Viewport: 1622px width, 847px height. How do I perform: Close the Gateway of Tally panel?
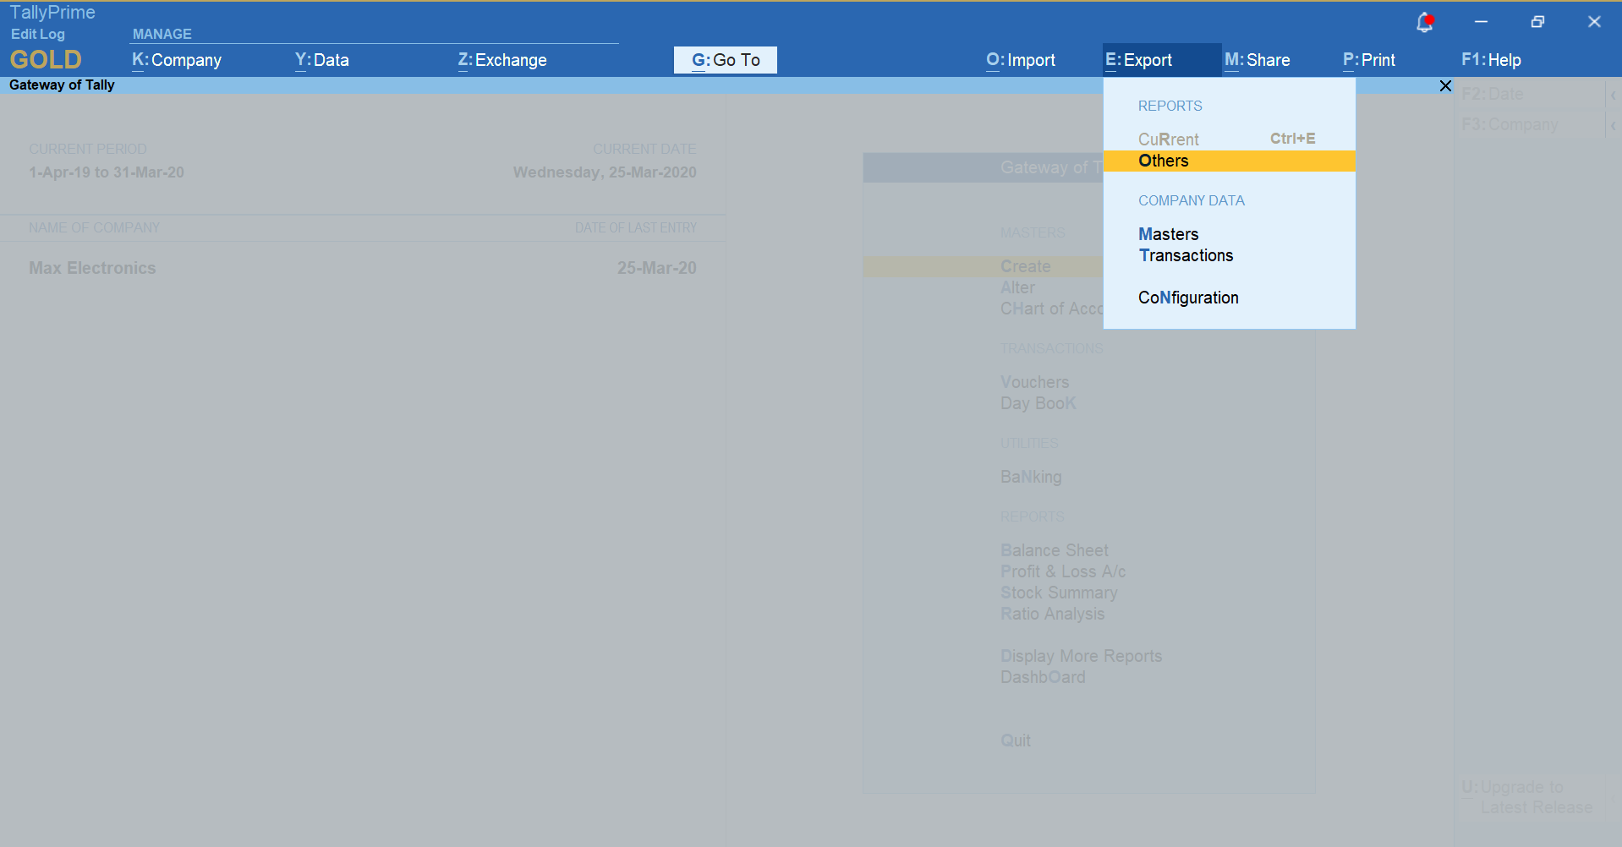(1445, 86)
